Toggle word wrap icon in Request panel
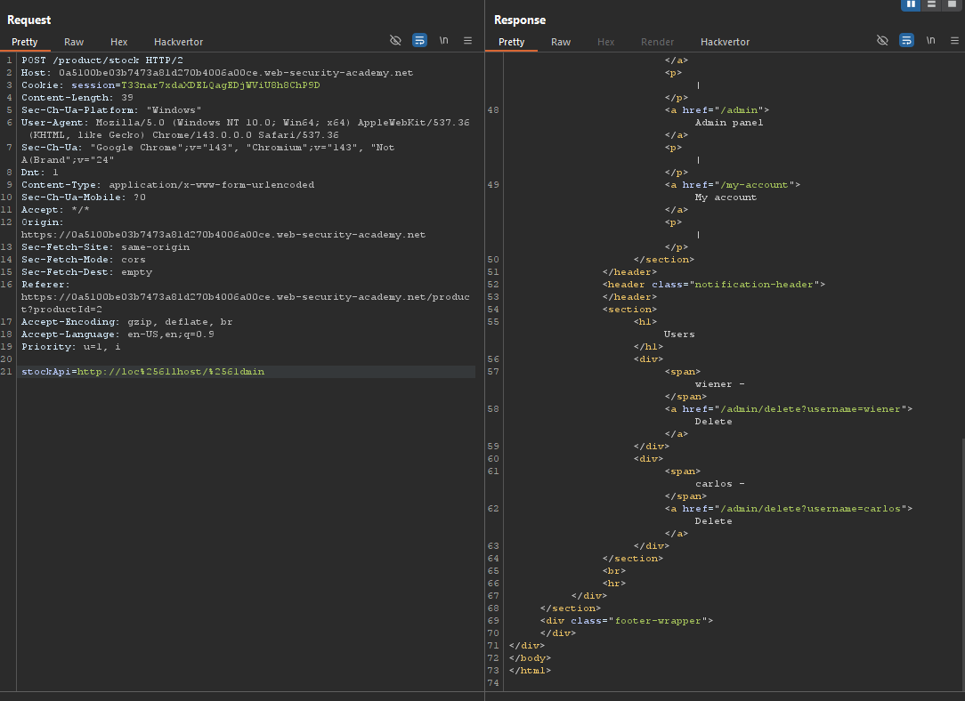965x701 pixels. [x=419, y=41]
